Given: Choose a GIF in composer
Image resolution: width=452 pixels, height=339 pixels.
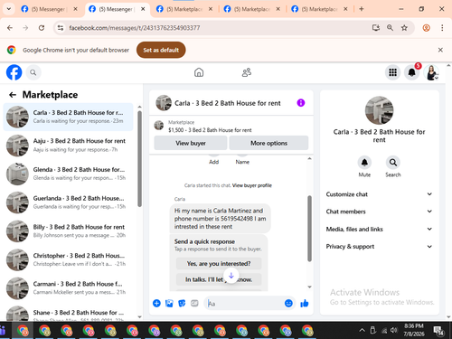Looking at the screenshot, I should click(194, 303).
